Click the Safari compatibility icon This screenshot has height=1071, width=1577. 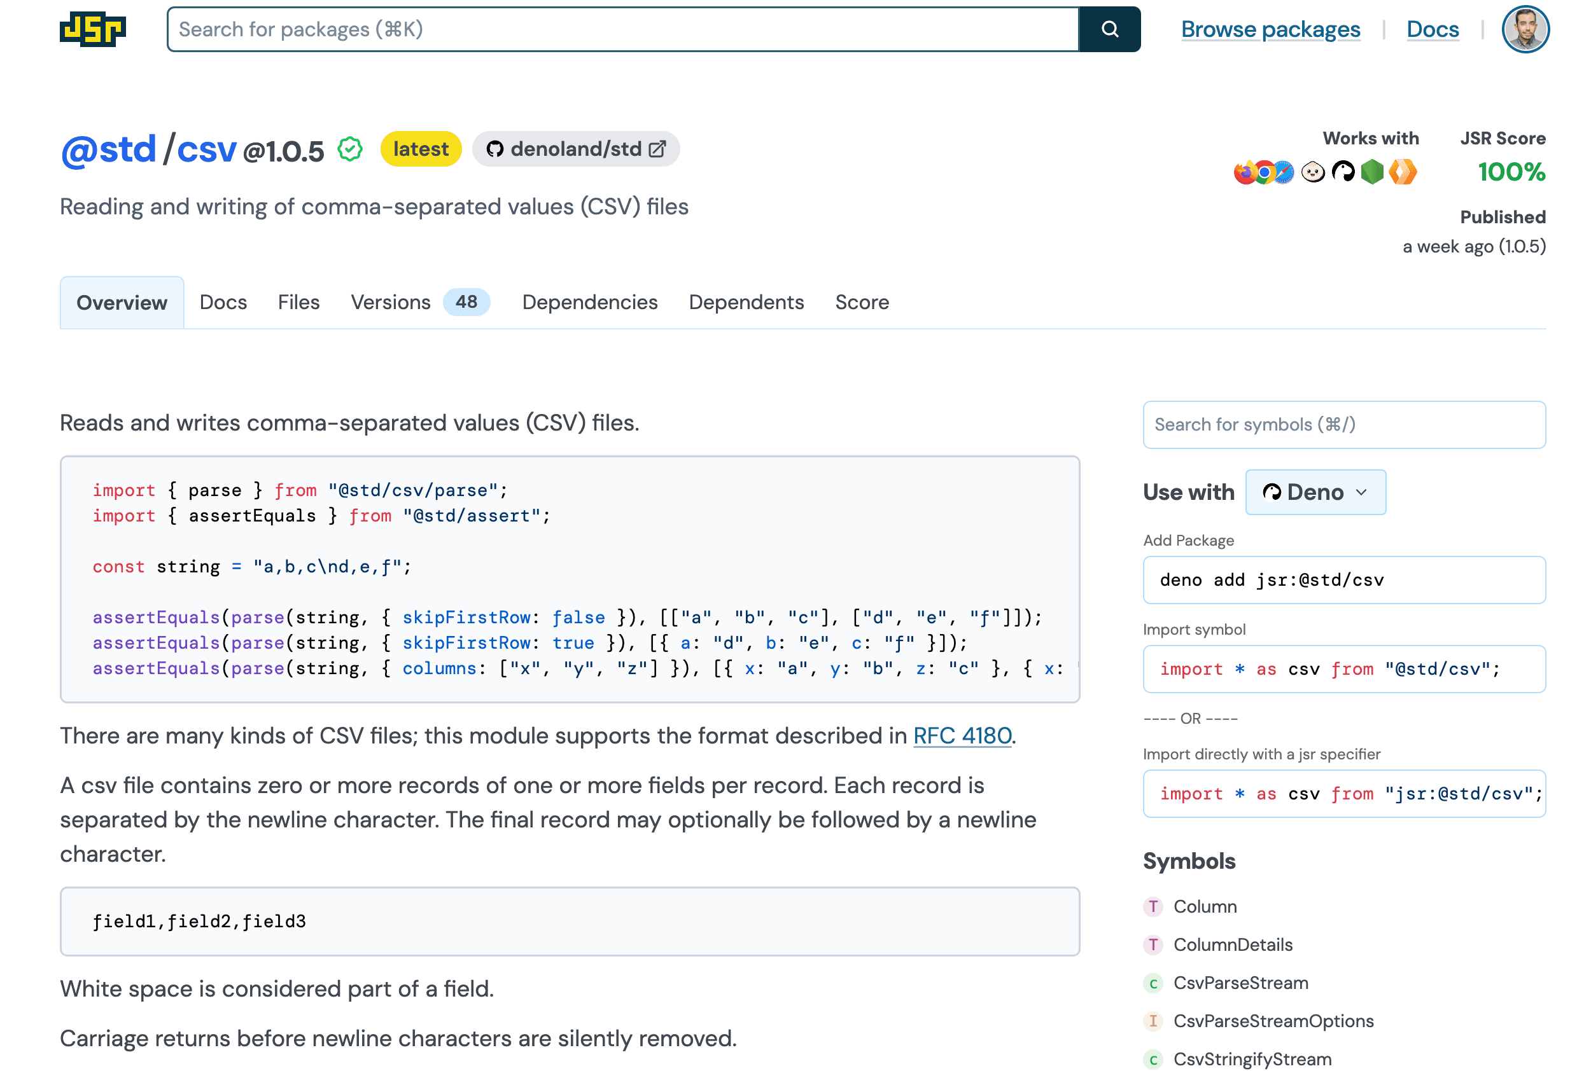coord(1282,172)
